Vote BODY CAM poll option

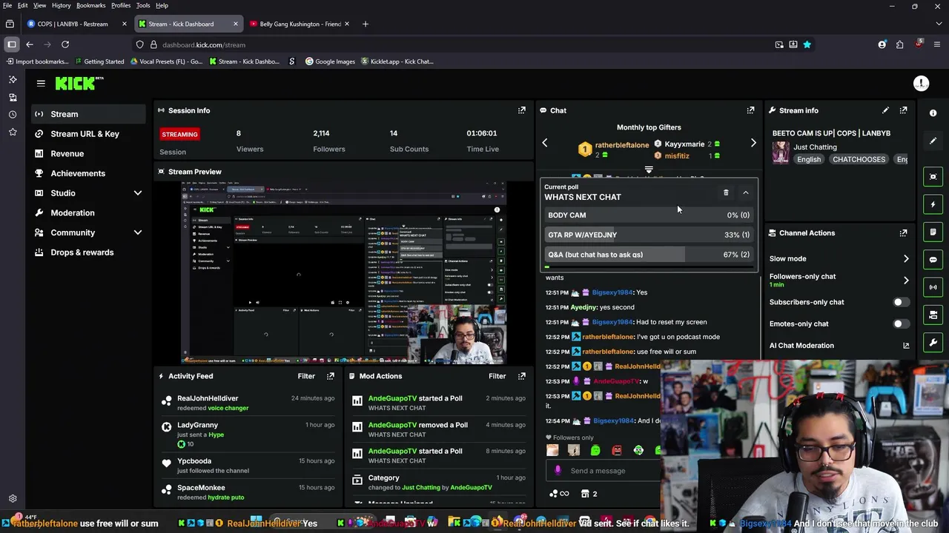649,215
